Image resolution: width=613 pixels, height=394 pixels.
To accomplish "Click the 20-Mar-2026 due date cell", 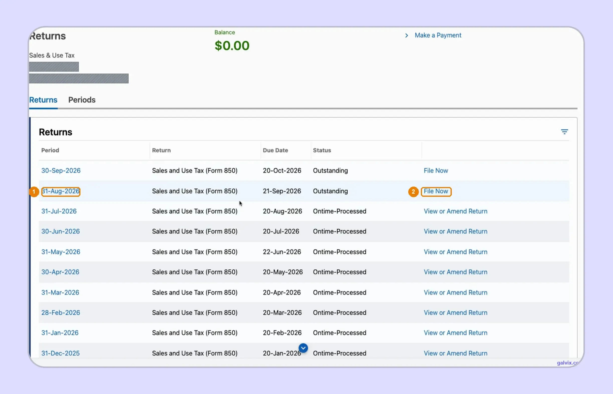I will point(282,313).
